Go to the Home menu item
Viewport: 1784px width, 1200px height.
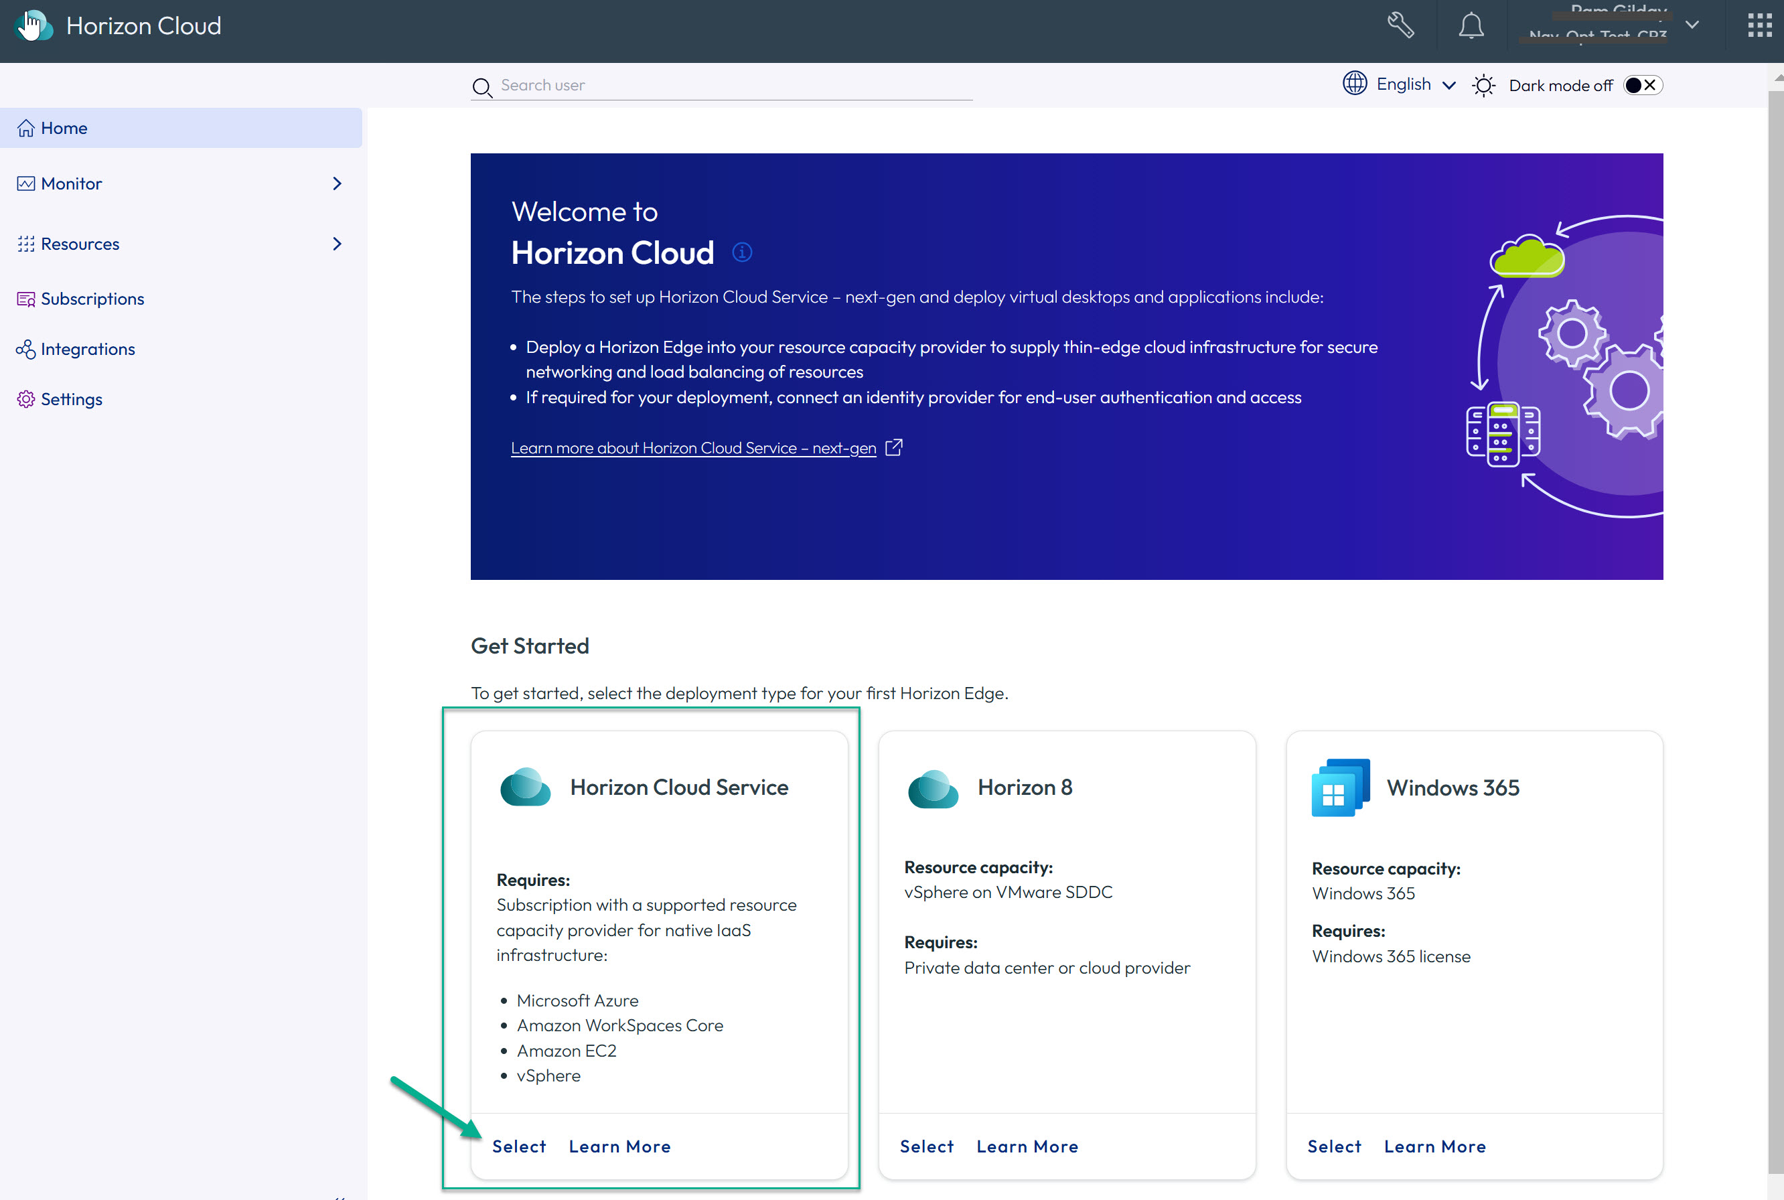[181, 128]
